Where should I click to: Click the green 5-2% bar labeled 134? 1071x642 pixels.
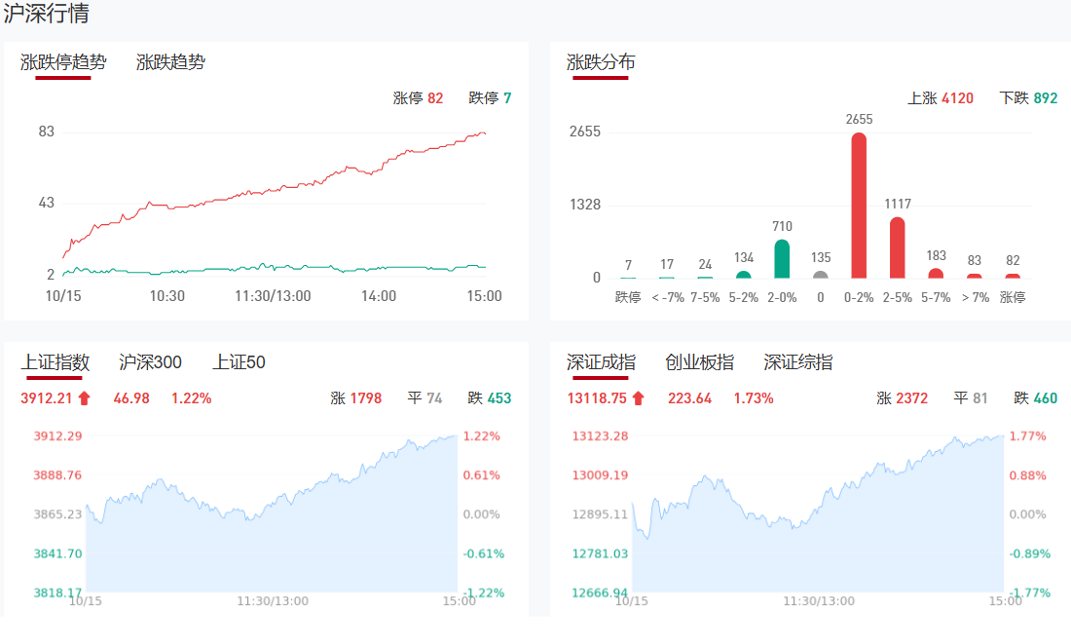744,275
